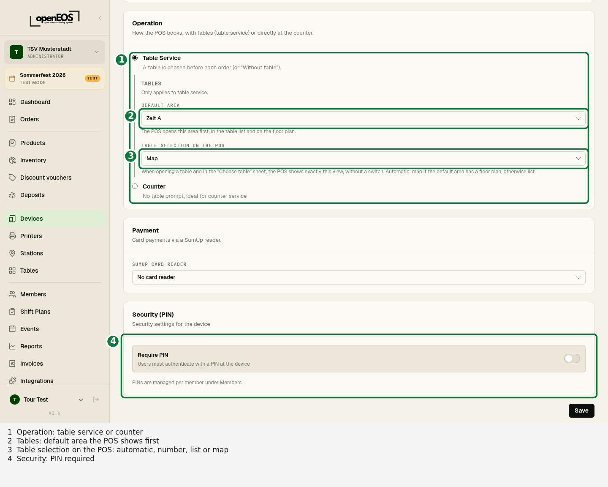Viewport: 608px width, 487px height.
Task: Click the "V1.6" version text
Action: [54, 413]
